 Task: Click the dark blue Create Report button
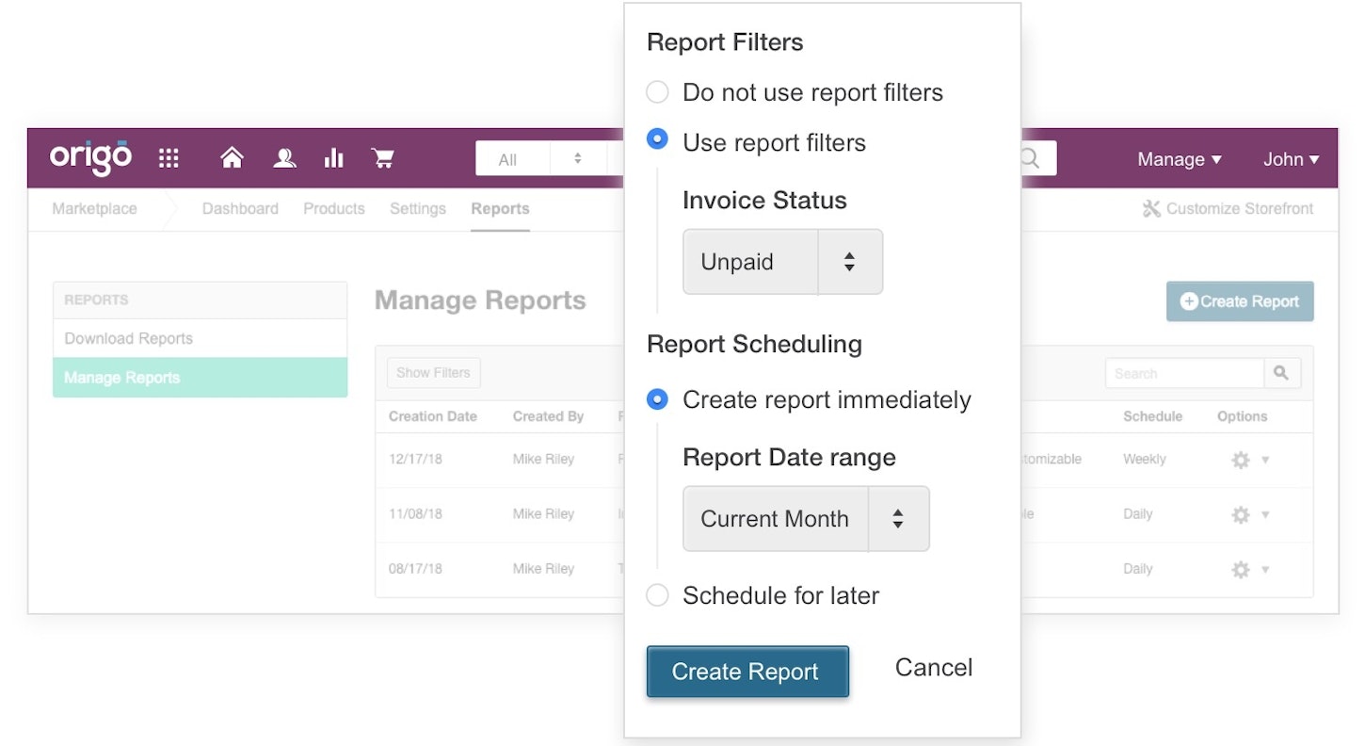[747, 672]
